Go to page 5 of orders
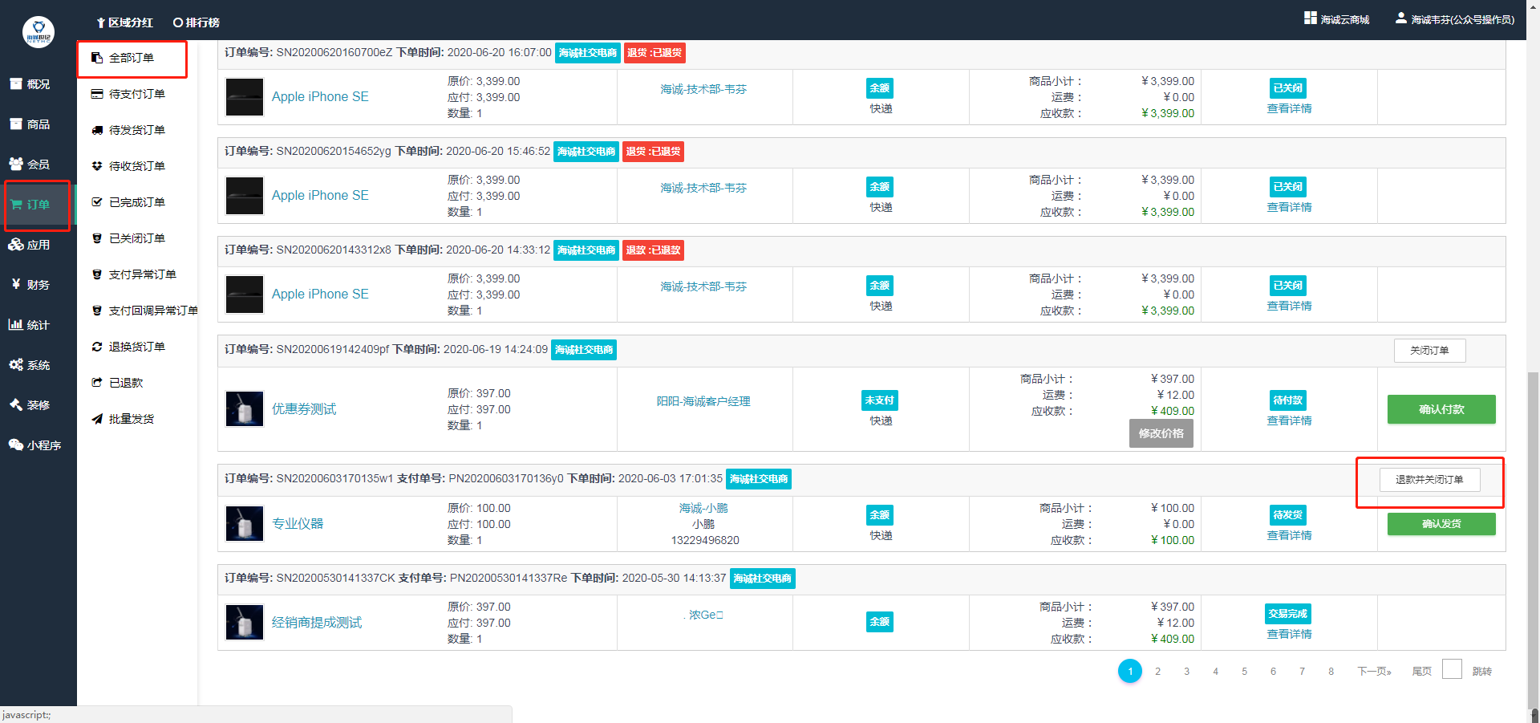Image resolution: width=1540 pixels, height=723 pixels. click(x=1244, y=672)
